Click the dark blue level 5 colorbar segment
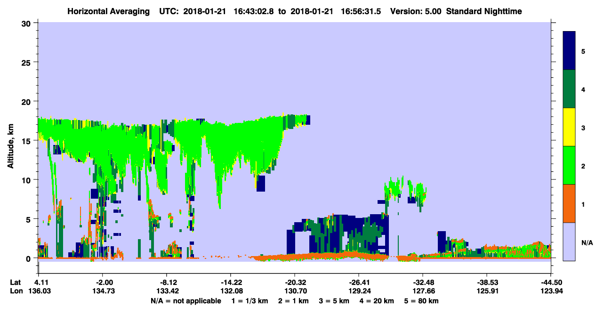 click(569, 50)
